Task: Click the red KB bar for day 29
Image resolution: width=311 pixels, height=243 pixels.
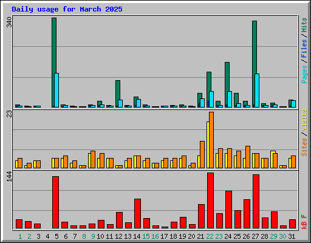Action: pos(275,220)
